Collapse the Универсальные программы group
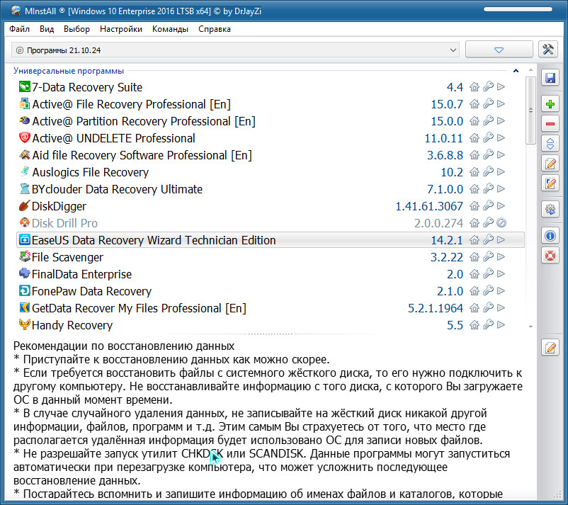Image resolution: width=568 pixels, height=505 pixels. [x=517, y=71]
